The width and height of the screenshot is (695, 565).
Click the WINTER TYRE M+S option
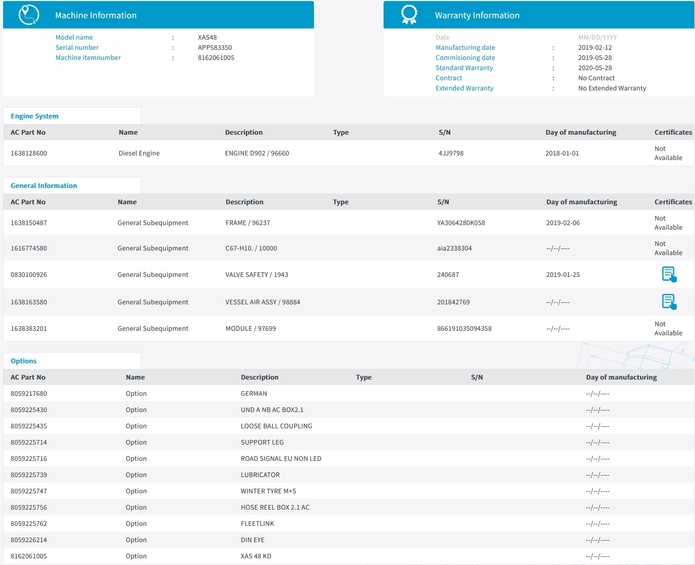point(268,491)
